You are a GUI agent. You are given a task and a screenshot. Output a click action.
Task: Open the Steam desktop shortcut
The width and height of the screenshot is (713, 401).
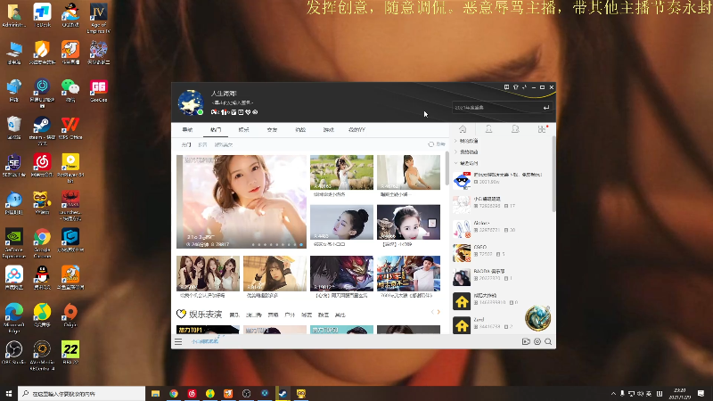(42, 130)
